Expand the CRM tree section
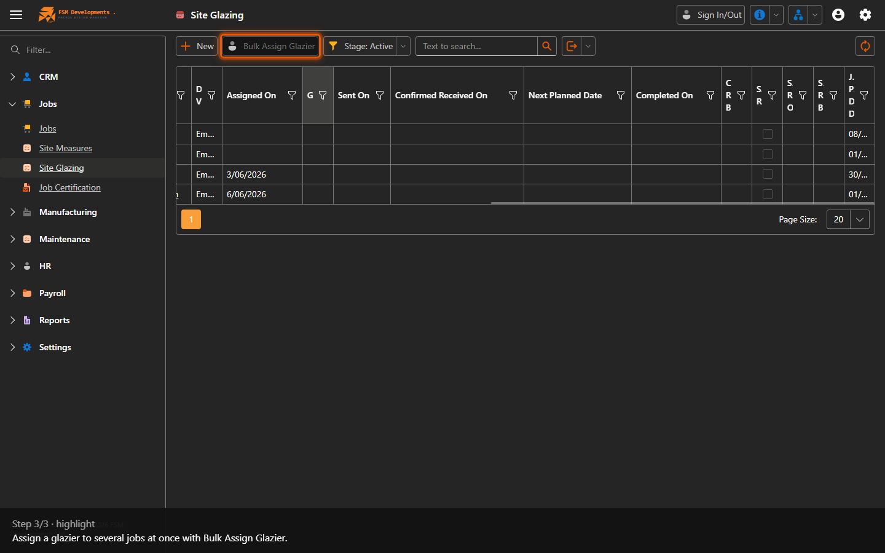This screenshot has height=553, width=885. pyautogui.click(x=12, y=77)
